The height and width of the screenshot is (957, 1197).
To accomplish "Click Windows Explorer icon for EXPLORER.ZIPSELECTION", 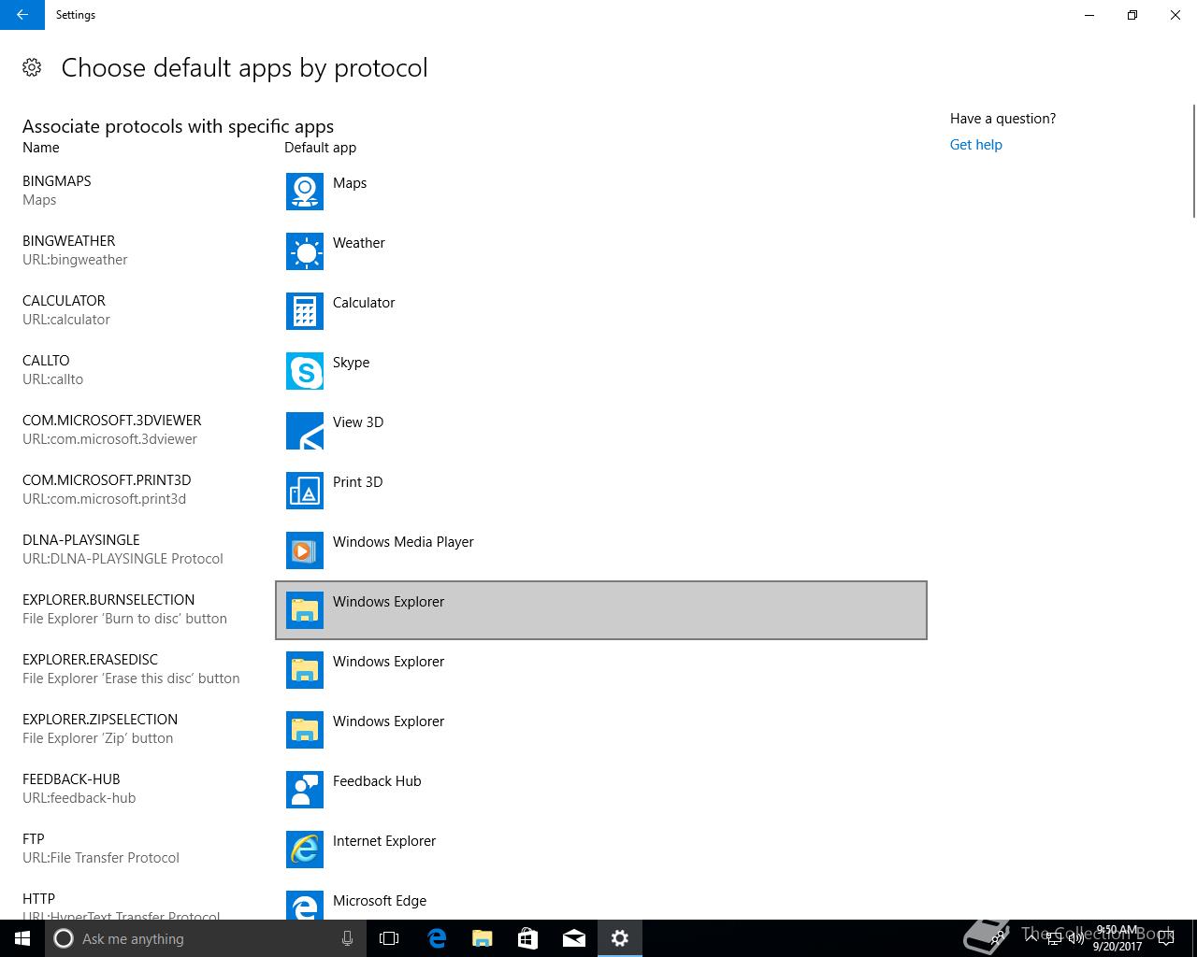I will point(305,730).
